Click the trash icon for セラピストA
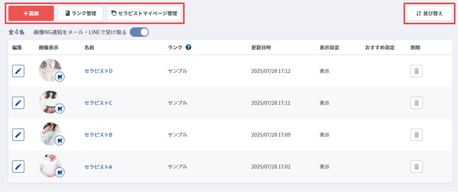 (416, 167)
